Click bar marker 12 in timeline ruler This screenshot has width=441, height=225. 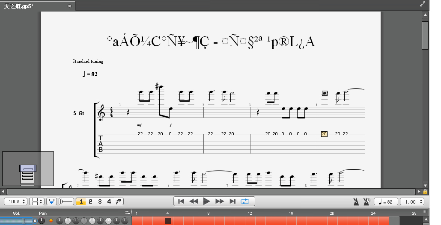[250, 213]
